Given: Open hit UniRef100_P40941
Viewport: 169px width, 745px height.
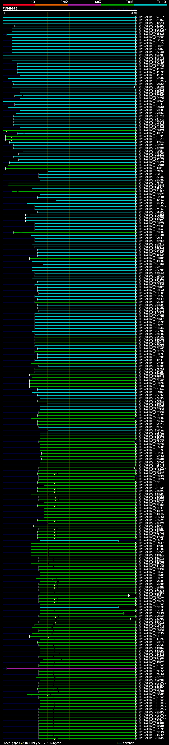Looking at the screenshot, I should (x=152, y=23).
